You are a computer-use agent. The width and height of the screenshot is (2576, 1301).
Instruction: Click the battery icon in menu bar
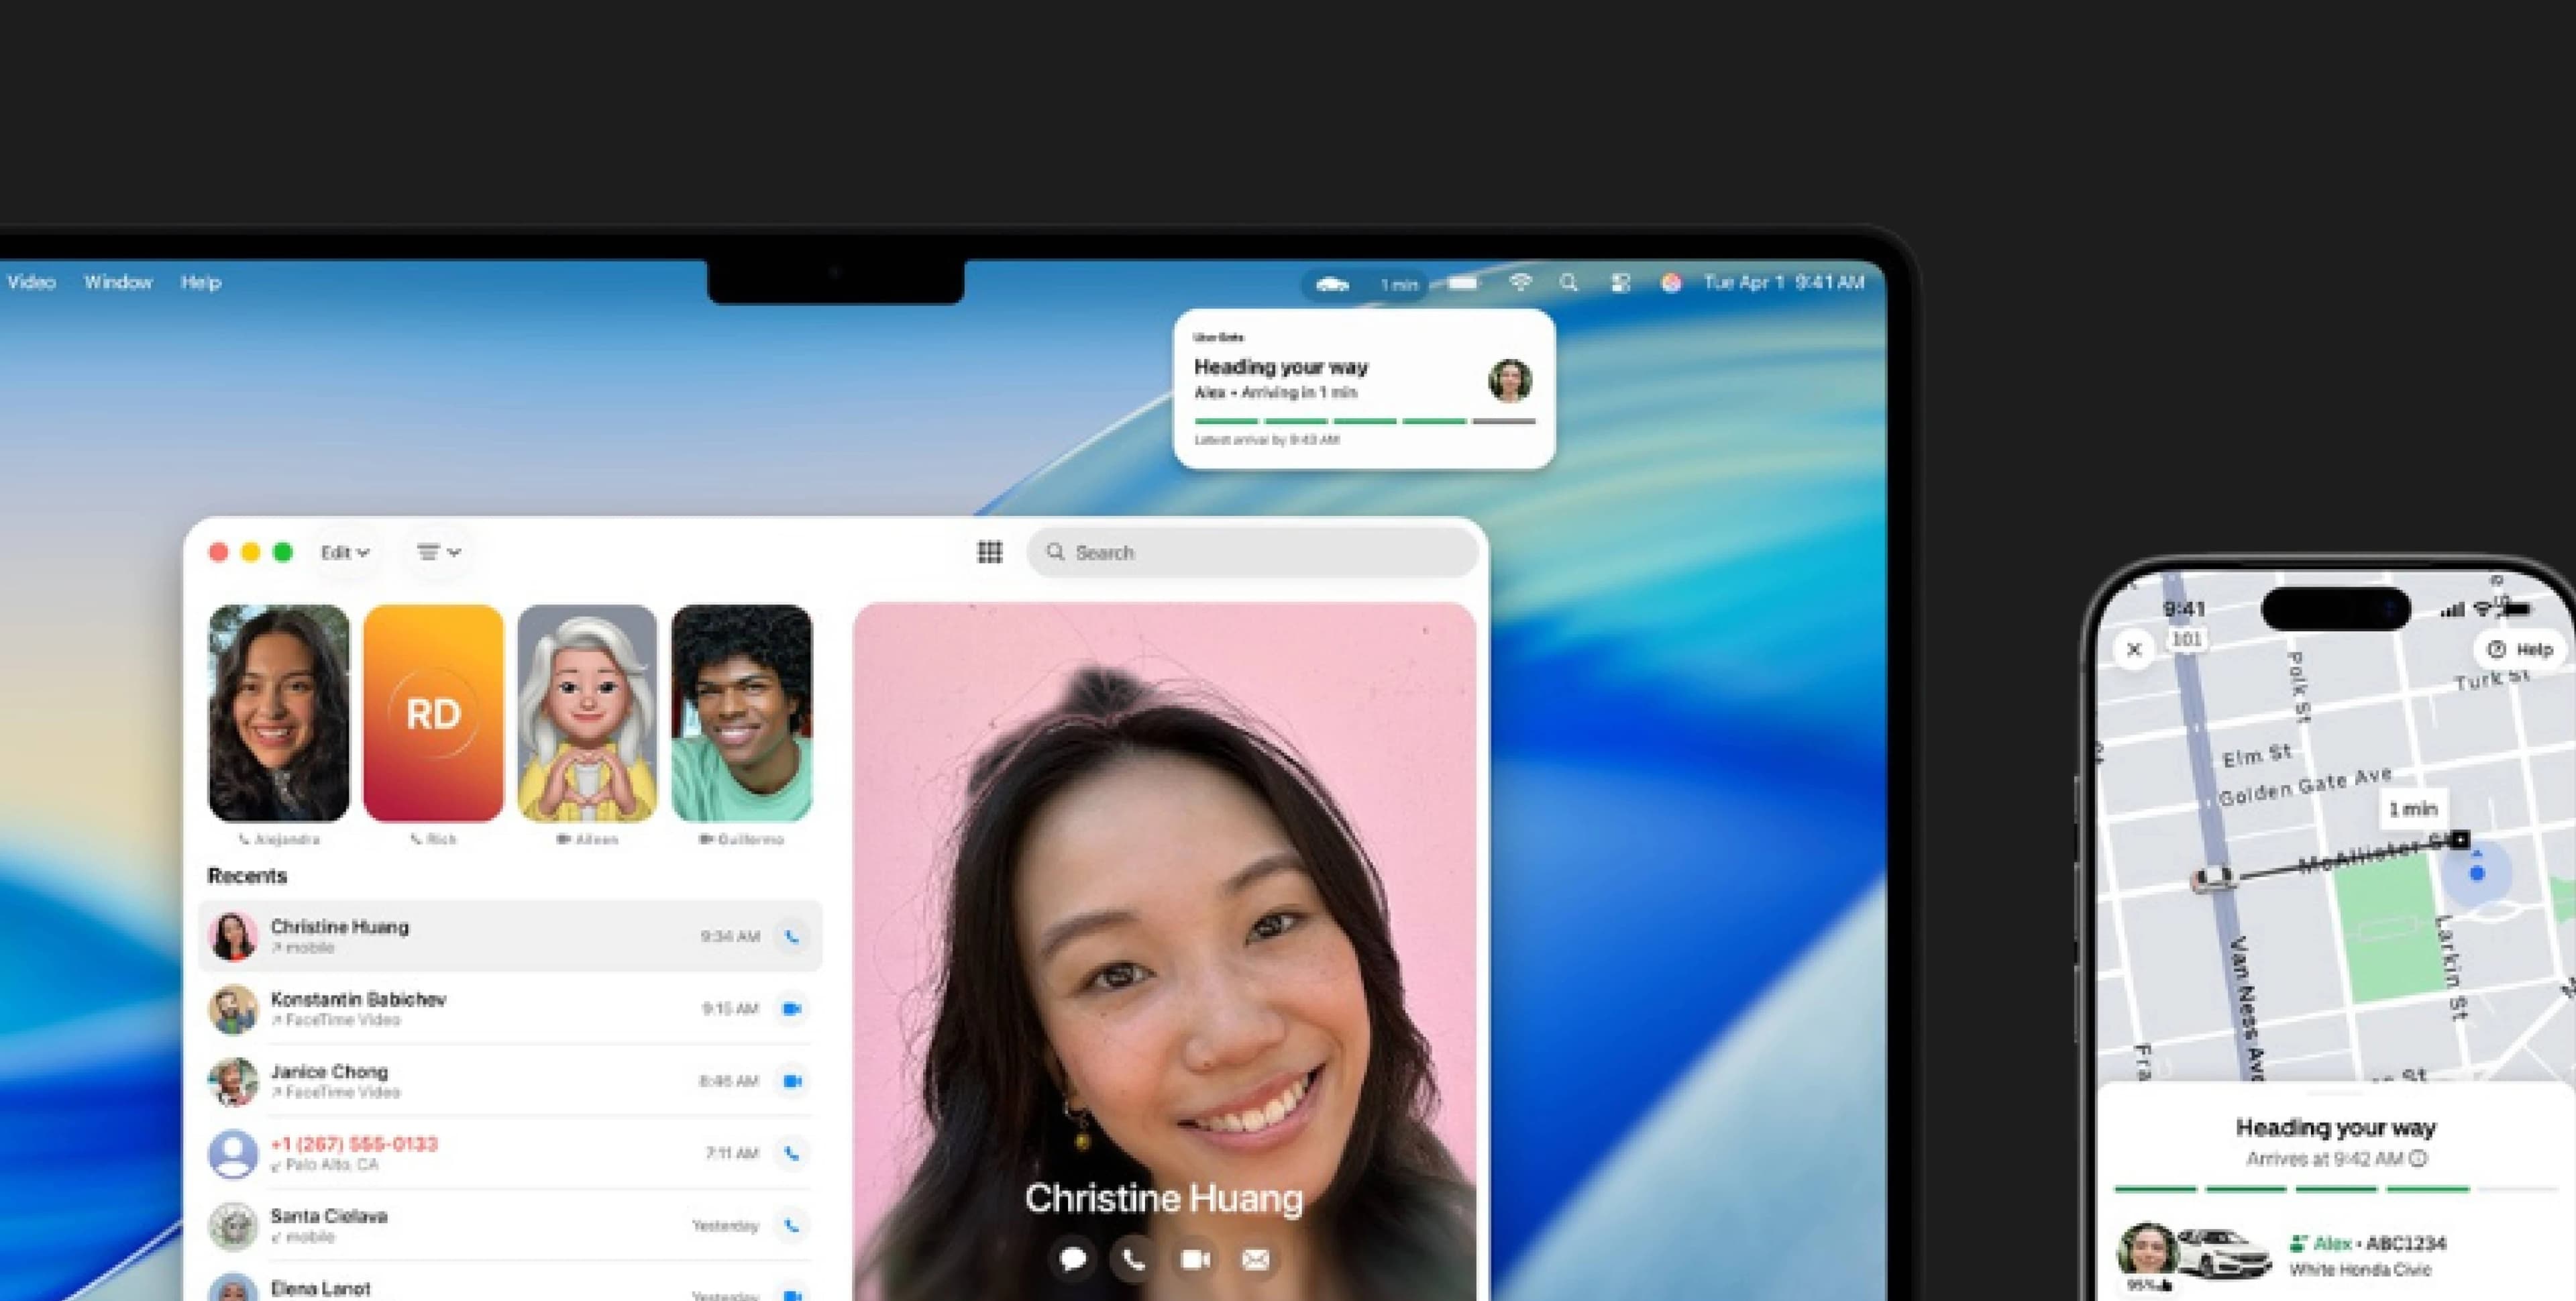click(1463, 283)
